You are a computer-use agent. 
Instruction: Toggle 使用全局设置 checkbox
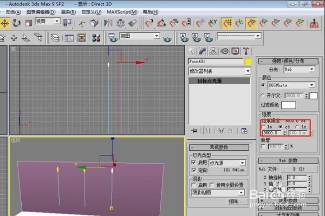coord(212,185)
